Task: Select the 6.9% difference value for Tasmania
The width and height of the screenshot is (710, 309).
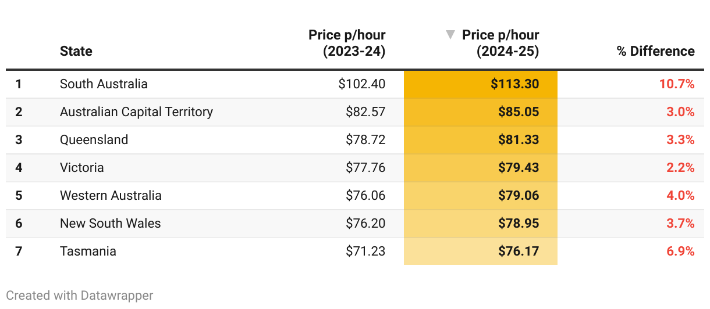Action: (x=680, y=251)
